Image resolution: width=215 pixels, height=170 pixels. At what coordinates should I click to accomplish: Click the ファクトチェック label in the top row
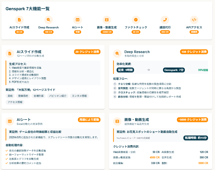136,28
